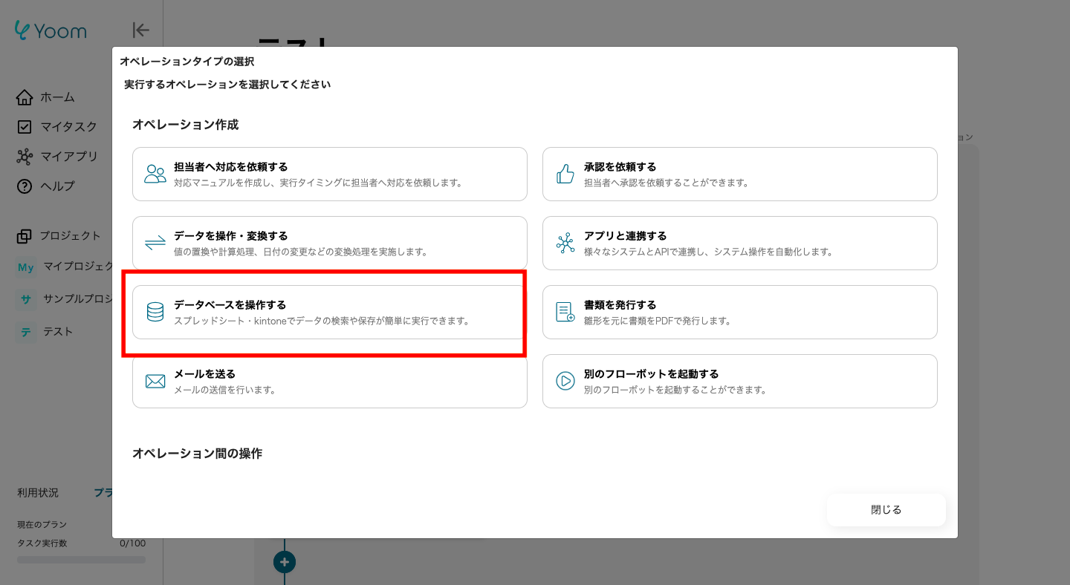
Task: Select the データベースを操作する operation title
Action: (230, 304)
